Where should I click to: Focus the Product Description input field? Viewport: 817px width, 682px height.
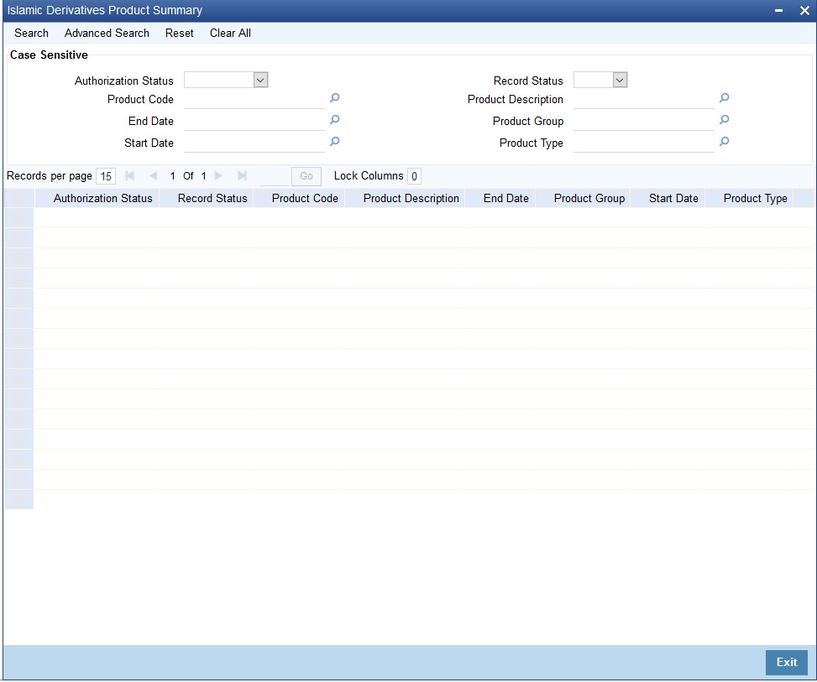(x=643, y=100)
